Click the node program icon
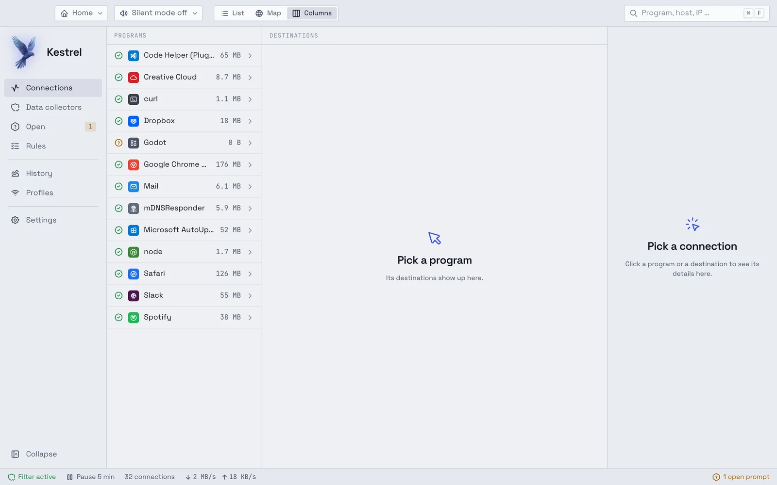 pos(134,252)
